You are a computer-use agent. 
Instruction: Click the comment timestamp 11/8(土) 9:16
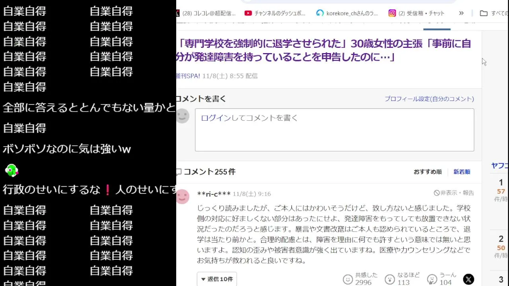(x=252, y=194)
